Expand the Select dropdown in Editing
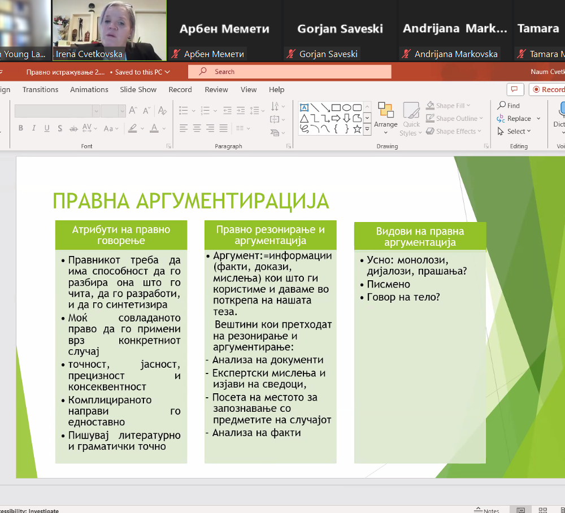565x513 pixels. [515, 132]
